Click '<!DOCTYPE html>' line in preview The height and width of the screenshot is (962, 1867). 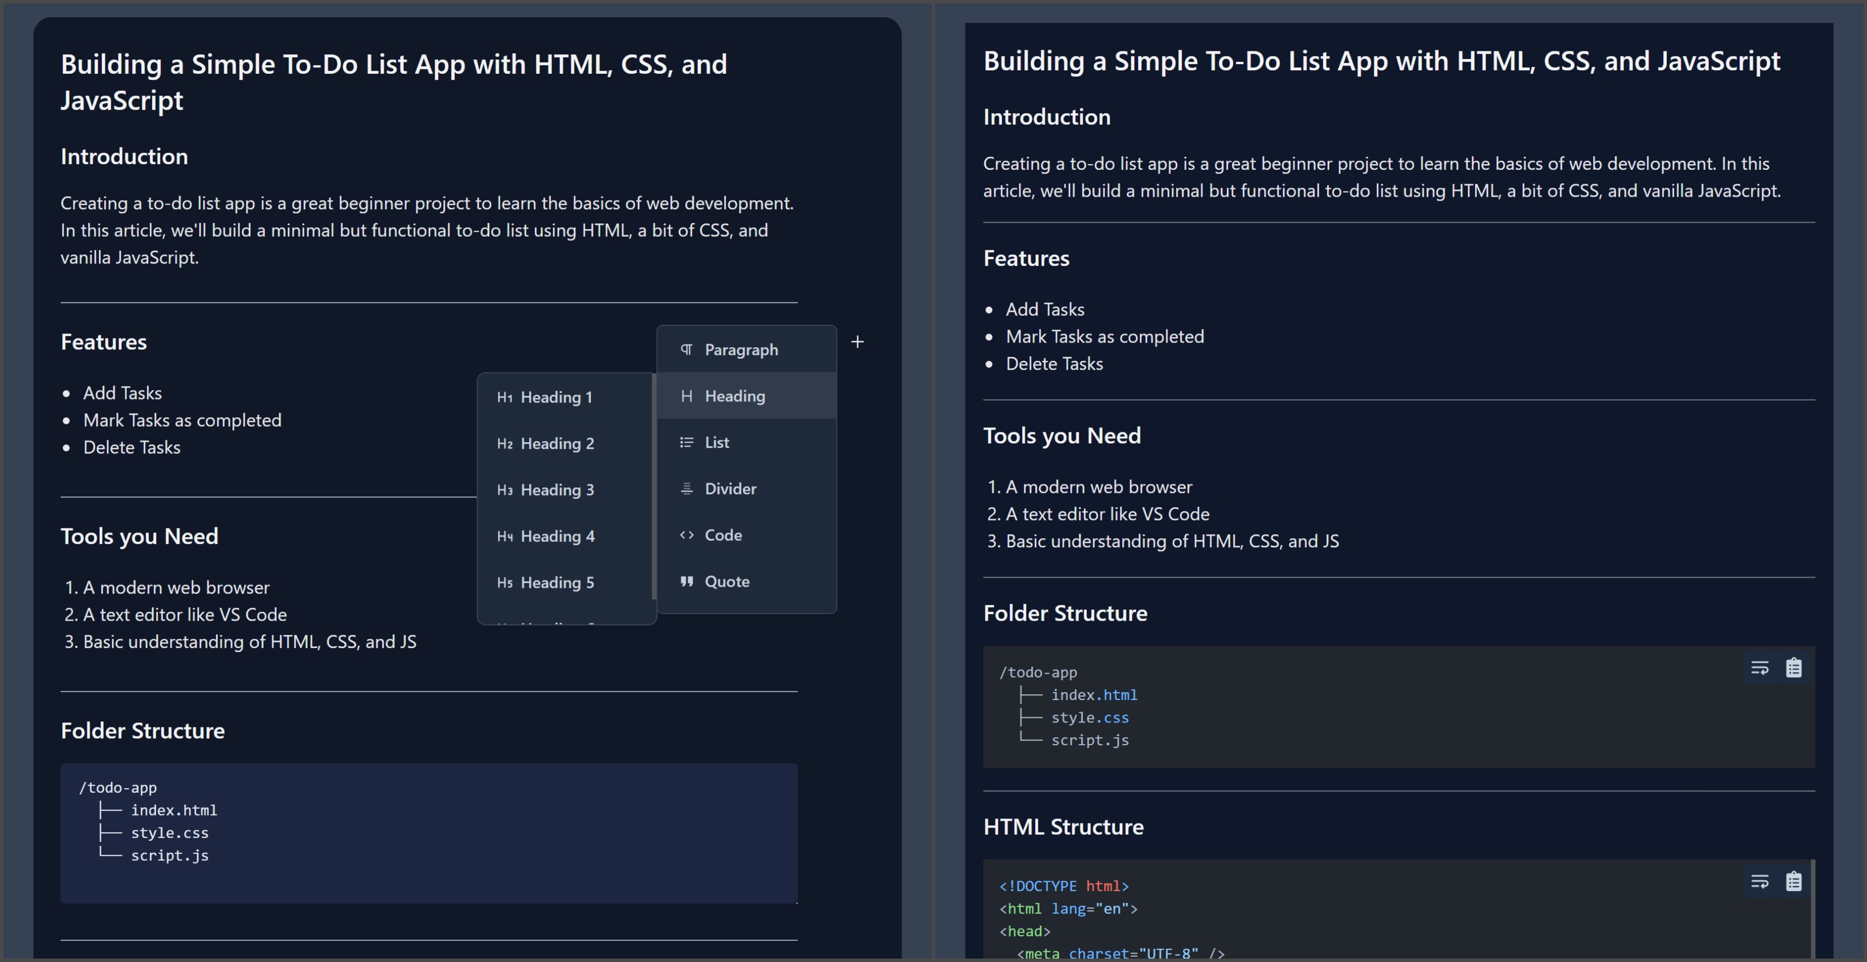1064,886
